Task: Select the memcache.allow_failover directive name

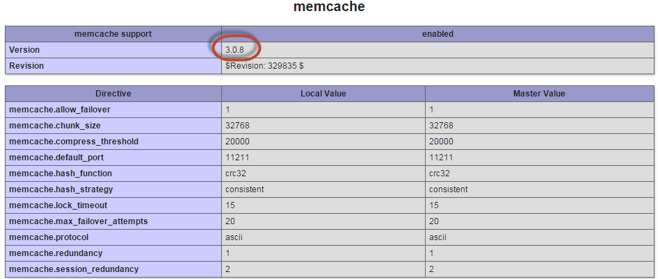Action: coord(60,110)
